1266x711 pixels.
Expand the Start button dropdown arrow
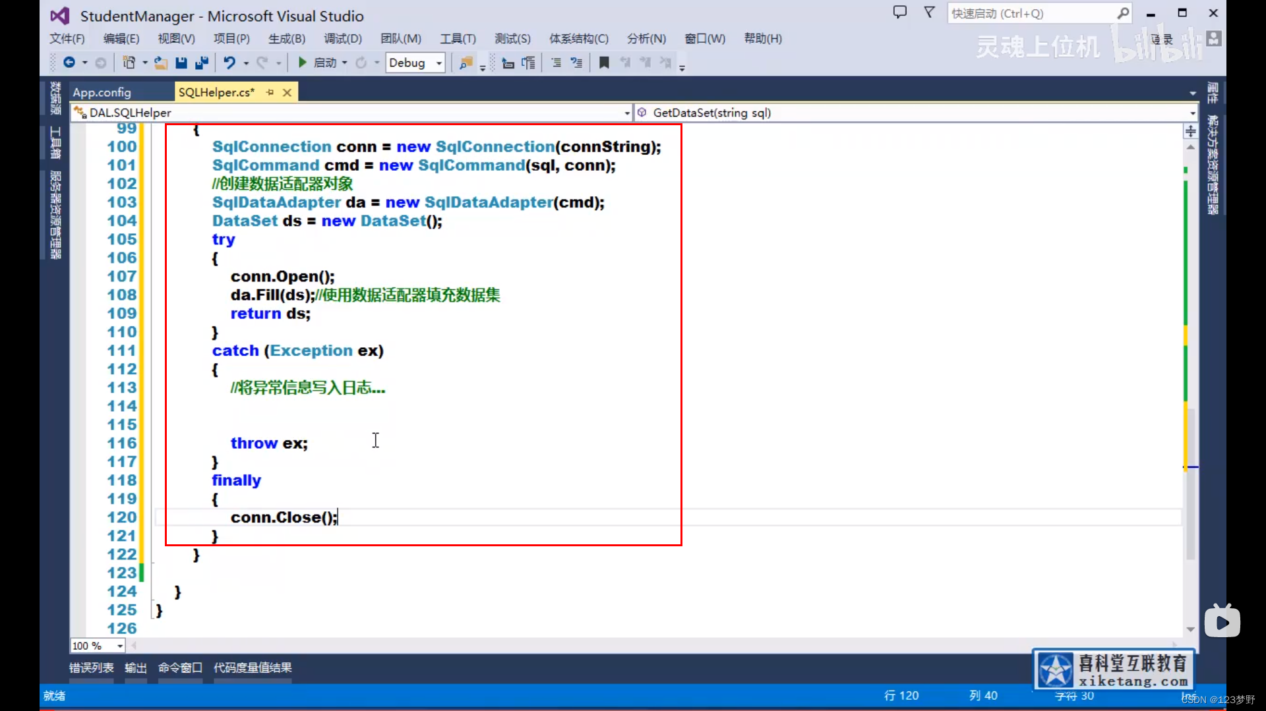344,63
